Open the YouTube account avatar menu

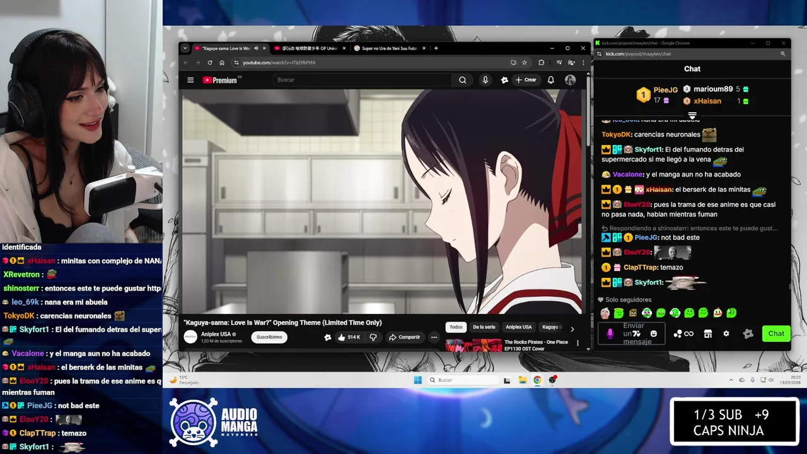point(570,80)
